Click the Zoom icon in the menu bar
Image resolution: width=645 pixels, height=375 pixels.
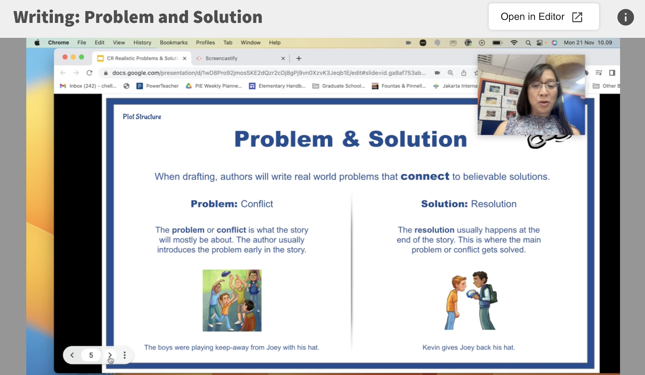click(423, 43)
